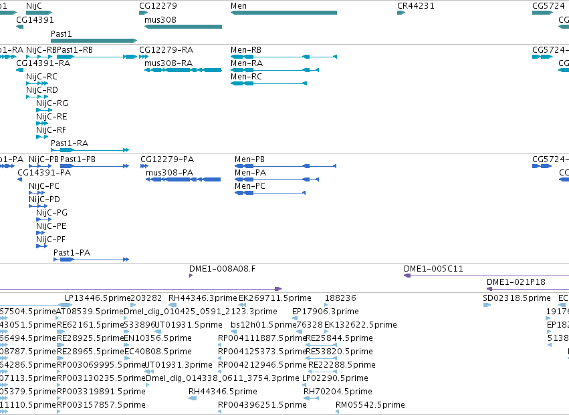Select the DME1-005C11 clone label
This screenshot has width=569, height=415.
tap(433, 269)
